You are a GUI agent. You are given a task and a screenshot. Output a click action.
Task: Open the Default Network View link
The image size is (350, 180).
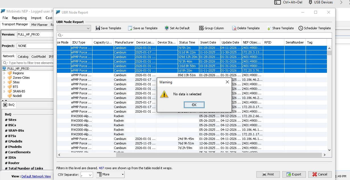pos(36,176)
